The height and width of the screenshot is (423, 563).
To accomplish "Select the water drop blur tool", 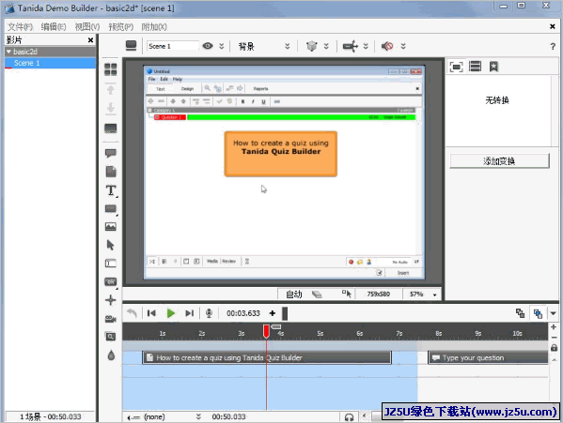I will [x=111, y=355].
